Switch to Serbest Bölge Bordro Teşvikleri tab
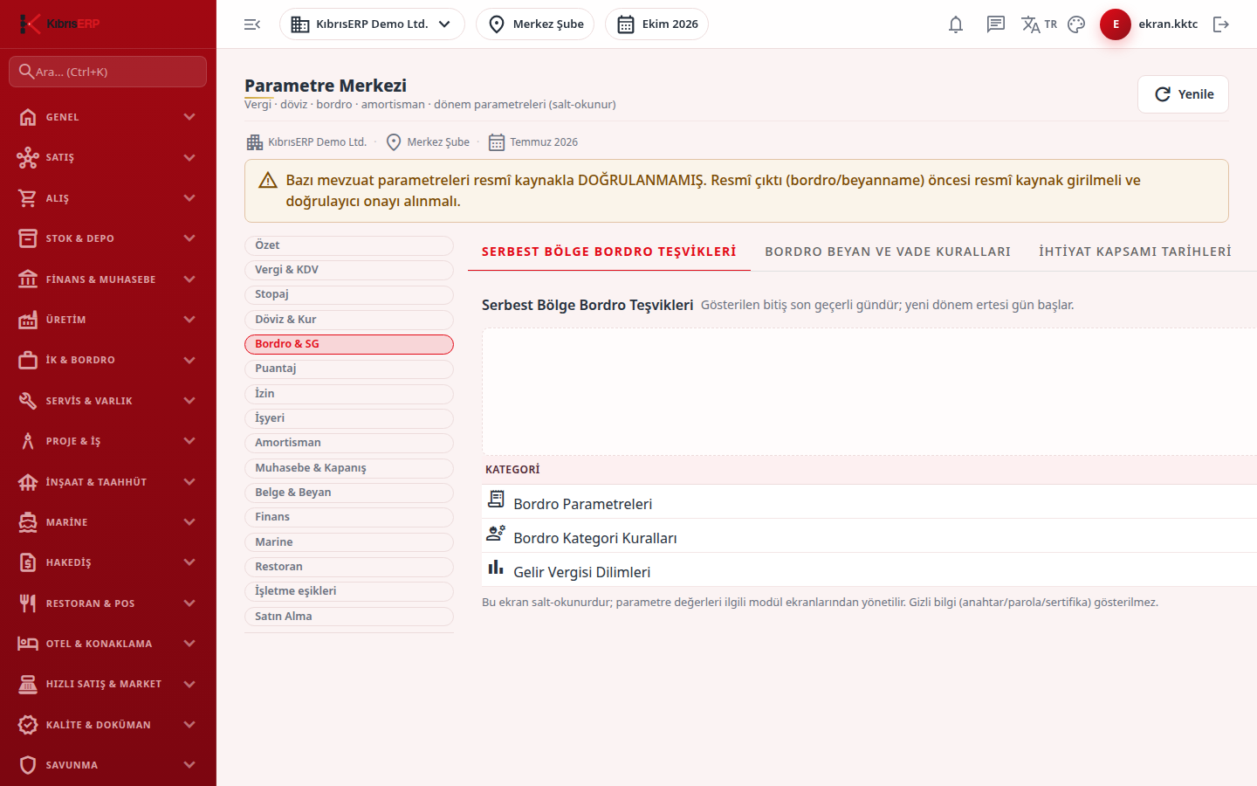Image resolution: width=1257 pixels, height=786 pixels. [x=609, y=252]
